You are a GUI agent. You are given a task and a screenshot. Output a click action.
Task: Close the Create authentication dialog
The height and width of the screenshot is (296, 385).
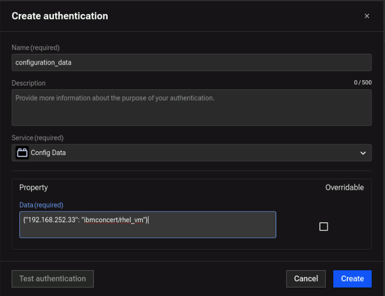(x=367, y=16)
